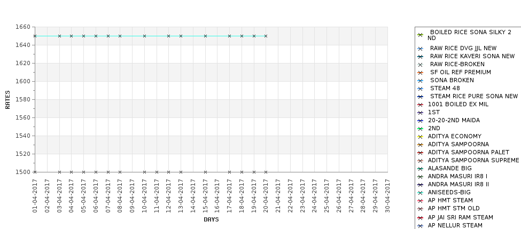Click the 14-04-2017 x-axis date label
This screenshot has height=229, width=521.
(x=193, y=195)
